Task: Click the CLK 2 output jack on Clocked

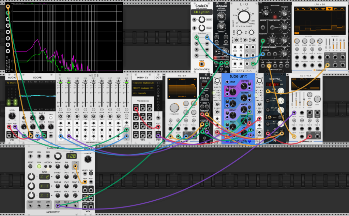Action: 66,205
